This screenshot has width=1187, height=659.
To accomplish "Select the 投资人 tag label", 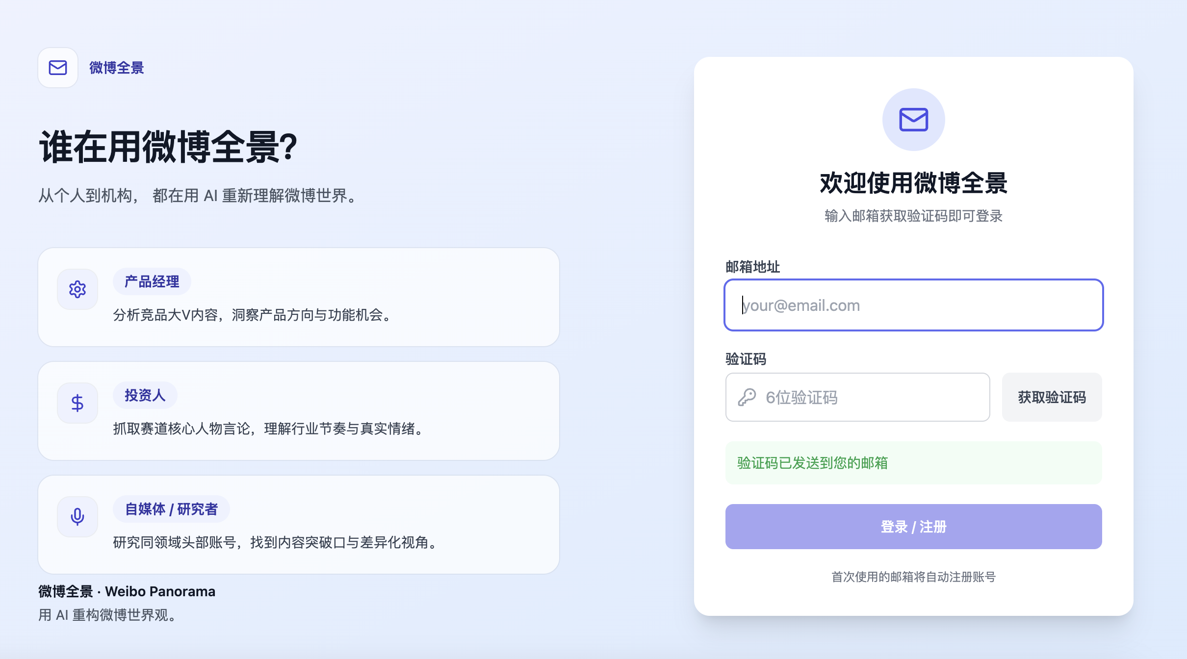I will click(145, 395).
